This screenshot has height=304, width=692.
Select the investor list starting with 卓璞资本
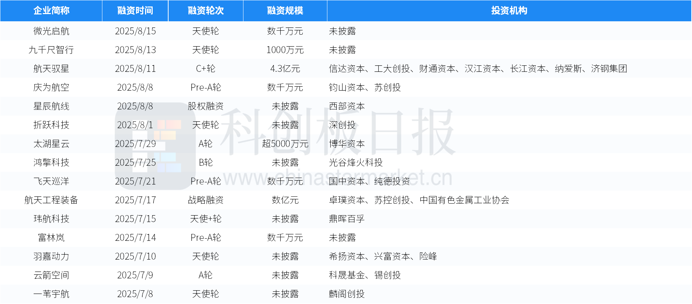click(x=419, y=200)
